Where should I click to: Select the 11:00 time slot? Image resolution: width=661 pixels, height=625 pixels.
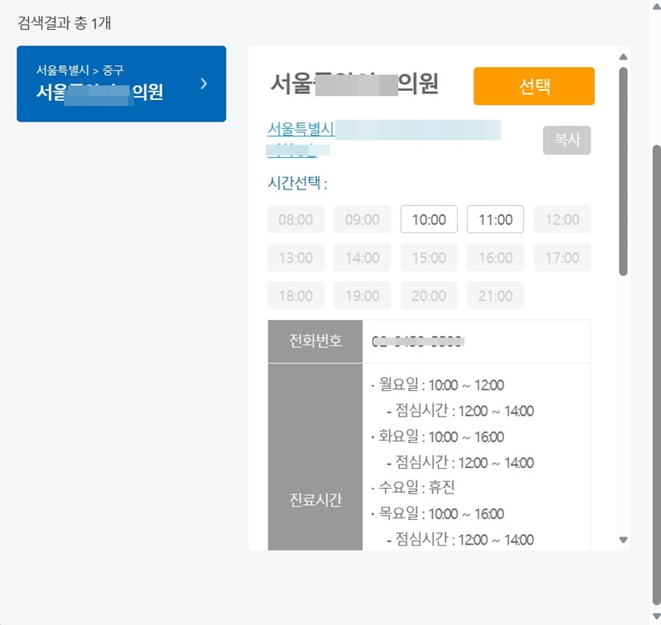495,219
